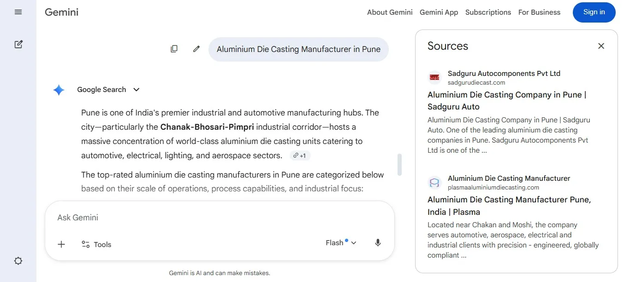Start a new chat with the compose icon

click(x=18, y=45)
